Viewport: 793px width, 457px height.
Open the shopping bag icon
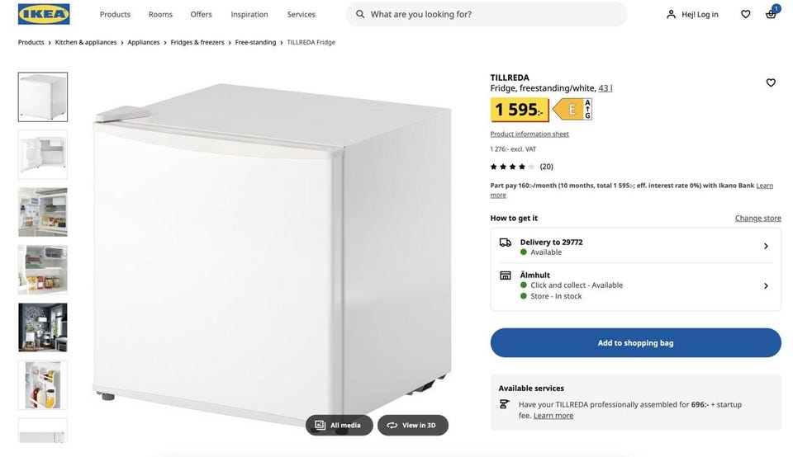(x=771, y=14)
